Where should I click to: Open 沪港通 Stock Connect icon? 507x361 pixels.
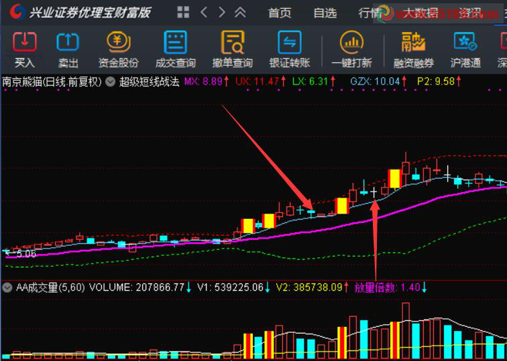465,49
